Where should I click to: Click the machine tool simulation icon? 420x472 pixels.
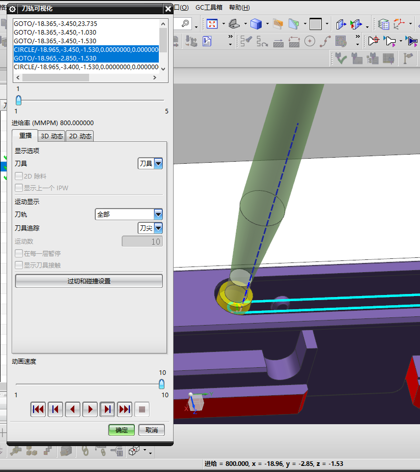click(191, 41)
